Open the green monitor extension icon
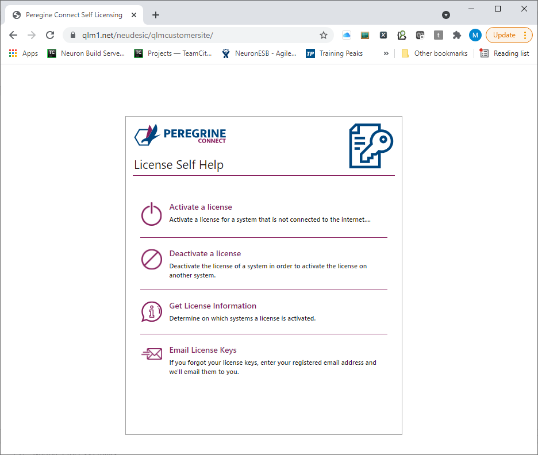This screenshot has width=538, height=455. click(x=365, y=35)
